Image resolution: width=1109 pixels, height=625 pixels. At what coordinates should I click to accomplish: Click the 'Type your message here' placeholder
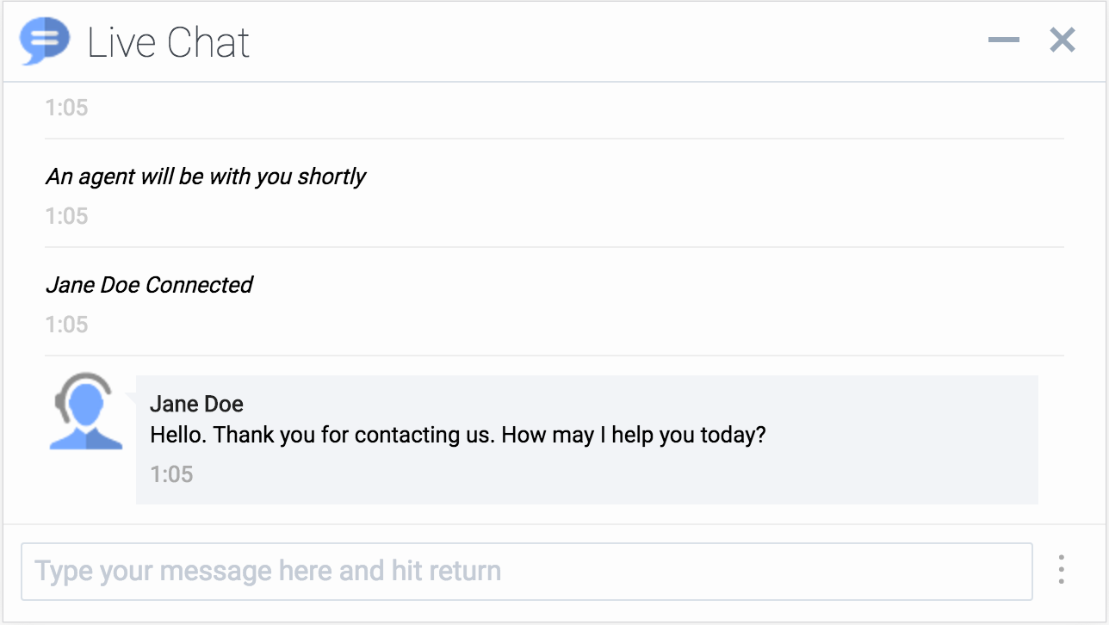tap(267, 571)
